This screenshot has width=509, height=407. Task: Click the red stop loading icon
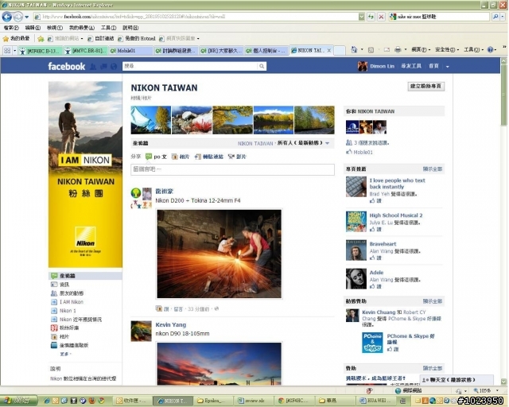[x=381, y=17]
